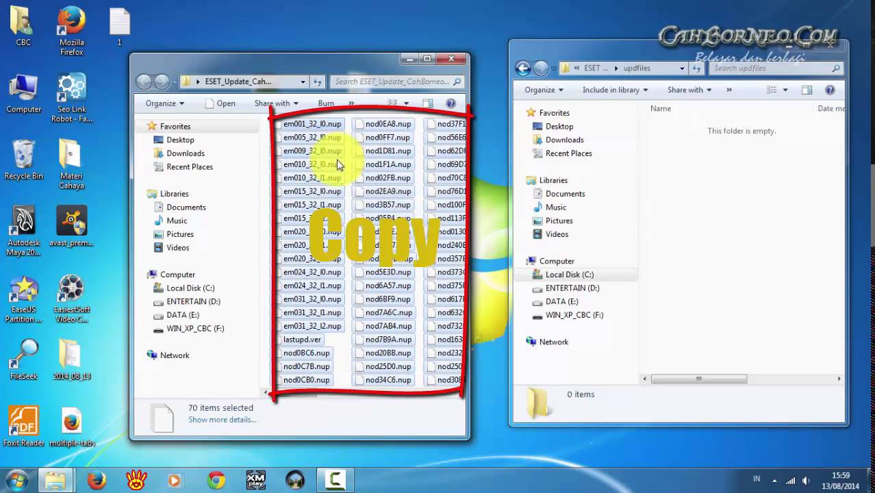Click Burn in the ESET_Update window toolbar
Viewport: 875px width, 493px height.
326,103
